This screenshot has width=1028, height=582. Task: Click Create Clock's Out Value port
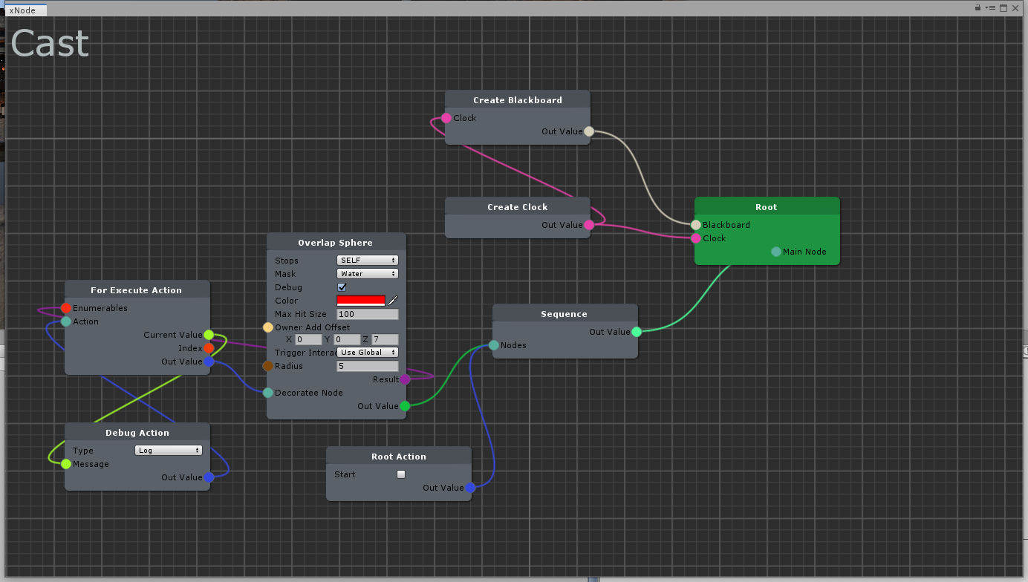589,225
